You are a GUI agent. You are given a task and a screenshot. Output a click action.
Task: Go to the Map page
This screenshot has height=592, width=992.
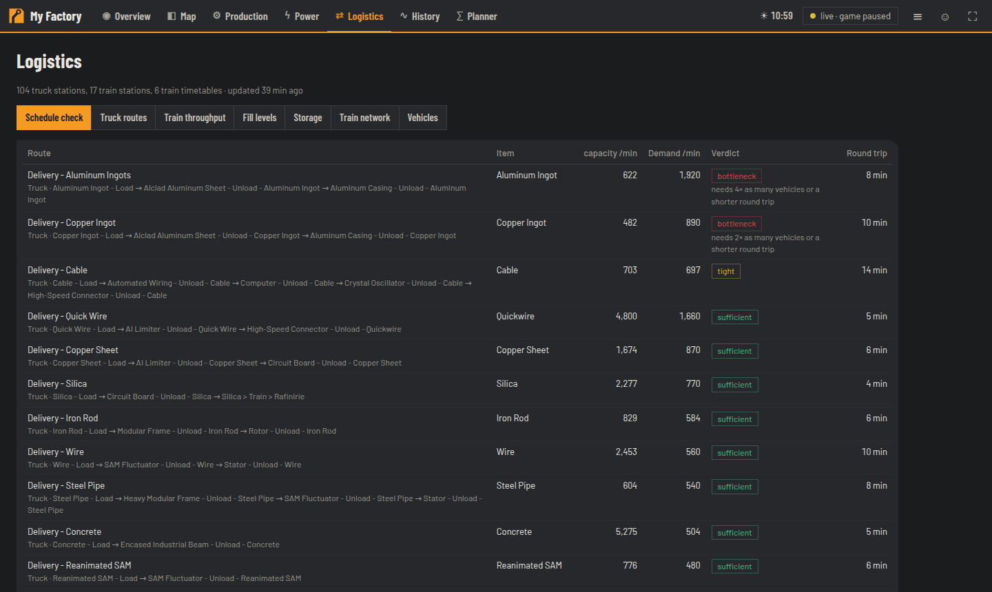[182, 17]
